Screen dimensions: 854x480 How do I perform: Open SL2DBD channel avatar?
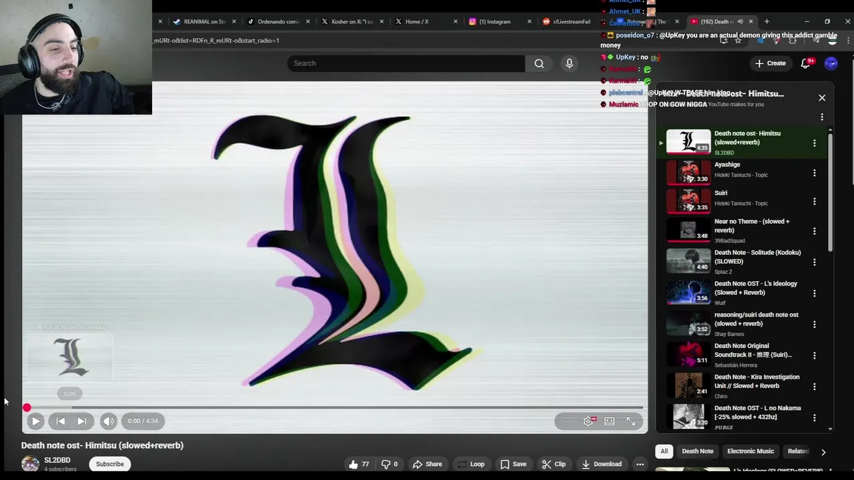(30, 464)
